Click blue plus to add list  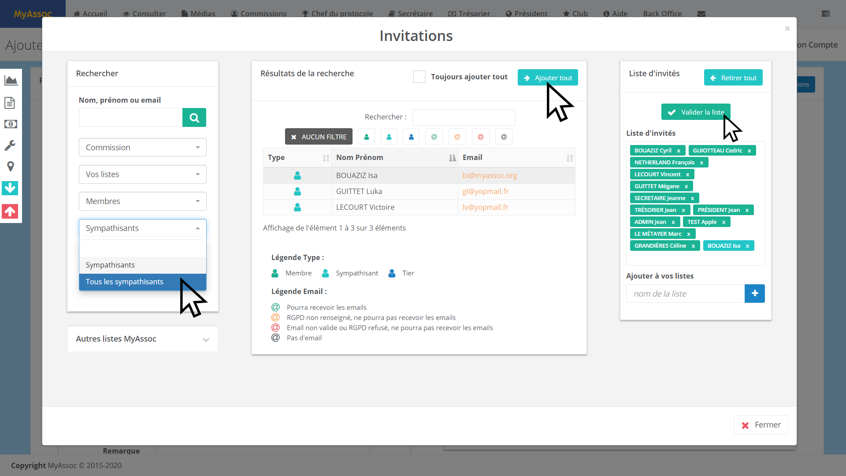(x=754, y=294)
